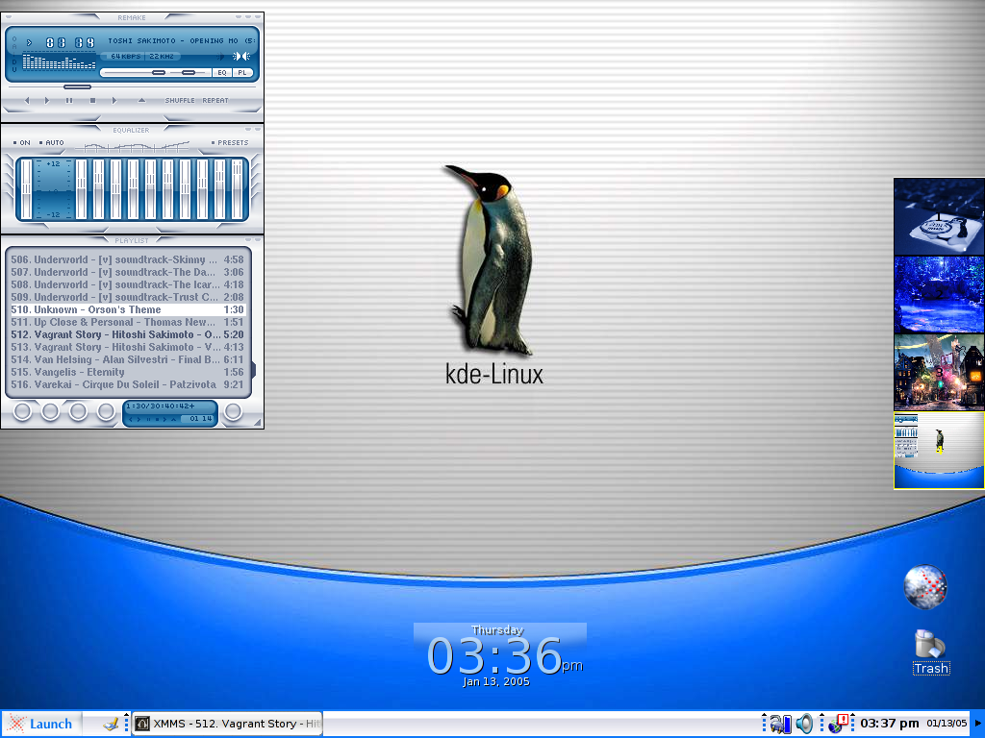Pause playback in XMMS main window

tap(69, 100)
